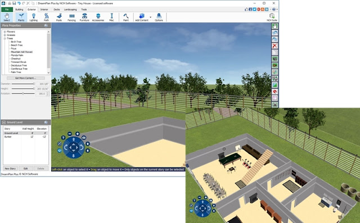Viewport: 360px width, 223px height.
Task: Click the red magnet snap icon
Action: [x=274, y=92]
